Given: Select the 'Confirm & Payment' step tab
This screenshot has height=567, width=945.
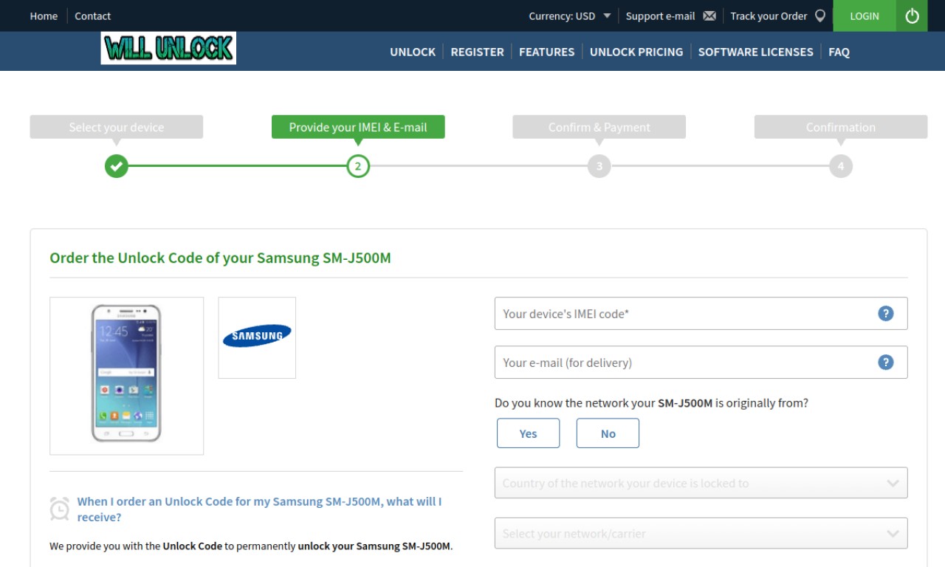Looking at the screenshot, I should (599, 127).
